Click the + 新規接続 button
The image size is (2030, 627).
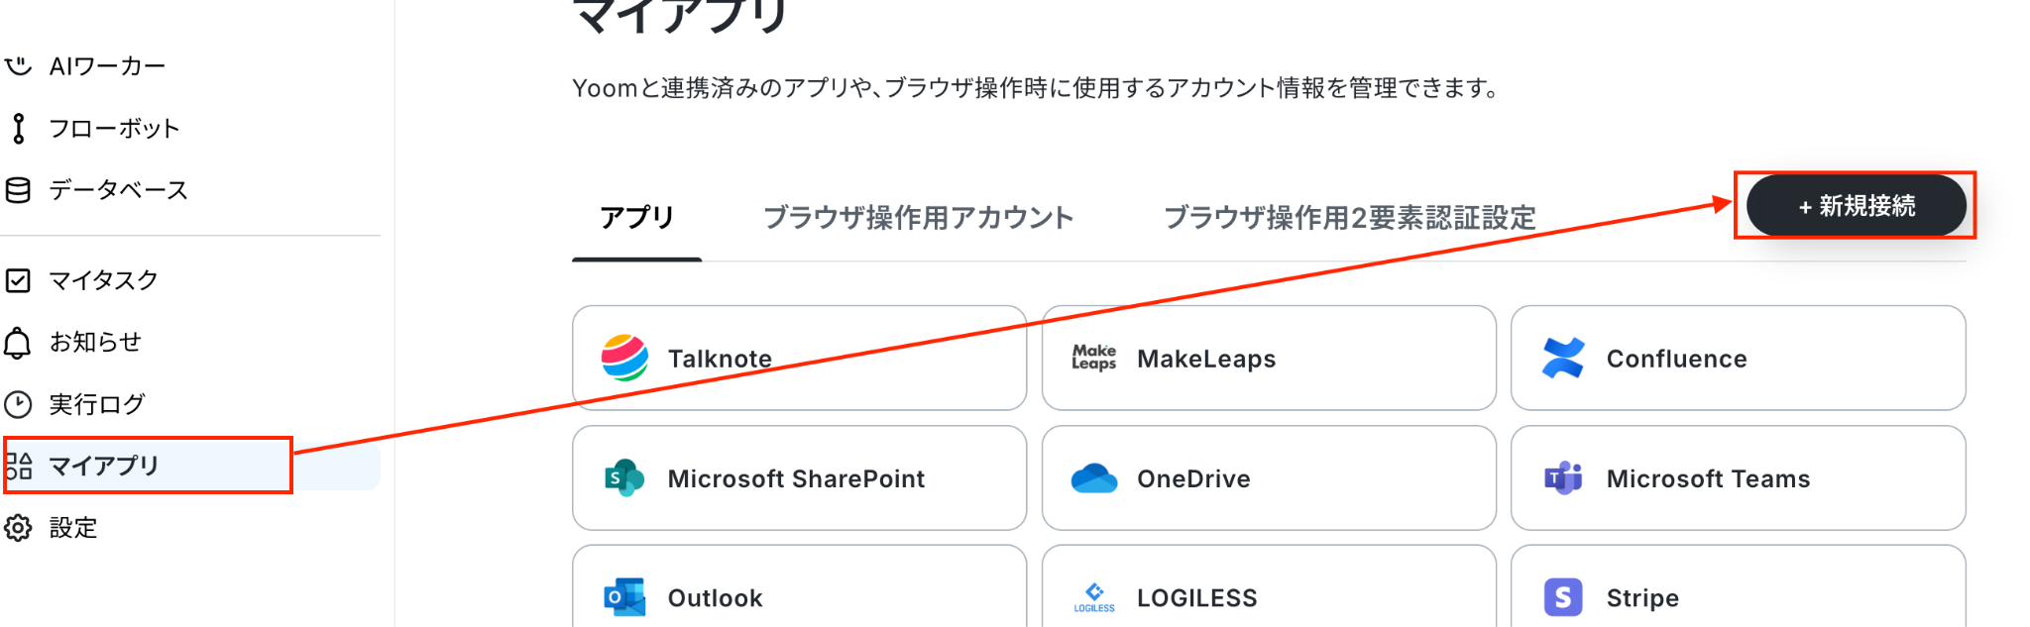tap(1856, 206)
